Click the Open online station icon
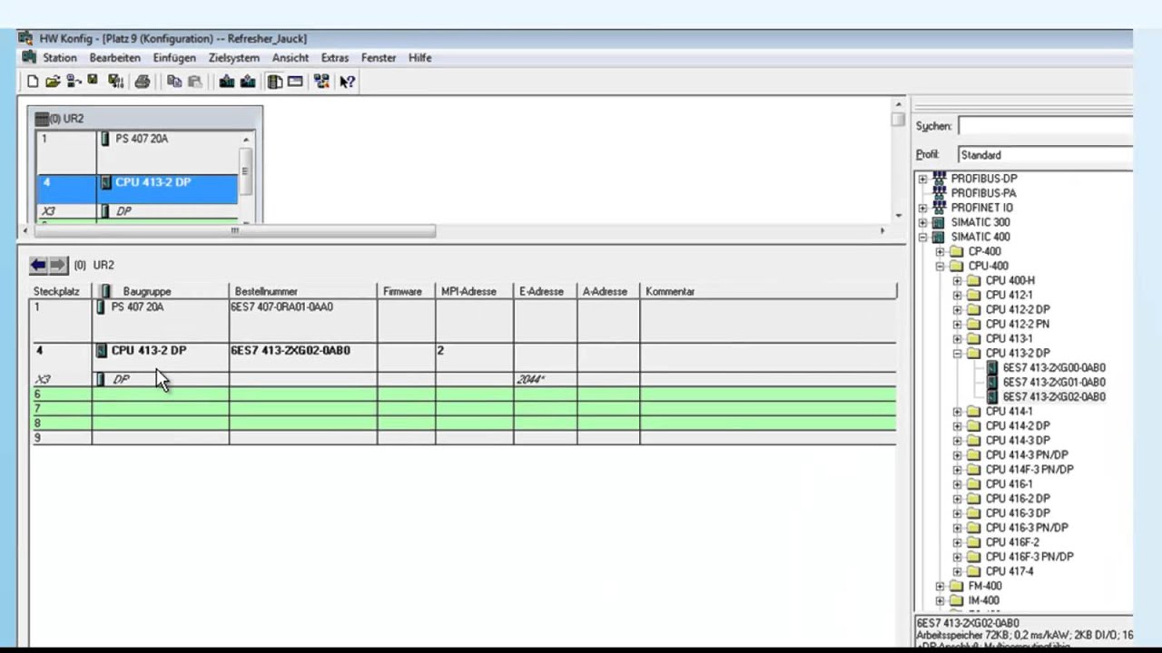1162x653 pixels. [74, 82]
